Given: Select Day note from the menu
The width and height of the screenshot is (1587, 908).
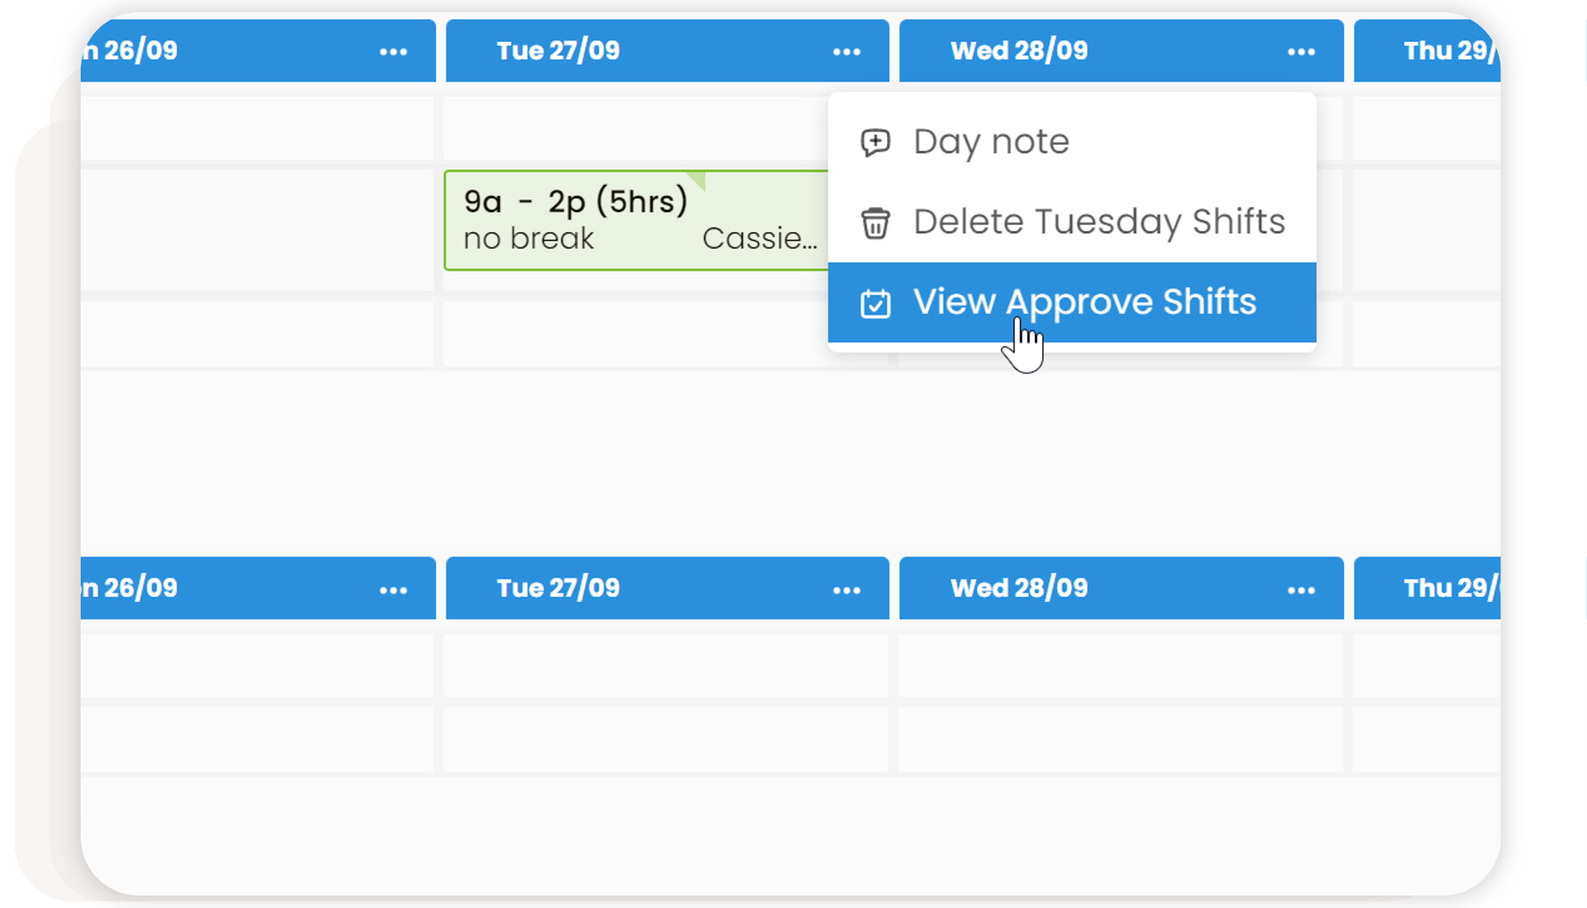Looking at the screenshot, I should pos(991,142).
